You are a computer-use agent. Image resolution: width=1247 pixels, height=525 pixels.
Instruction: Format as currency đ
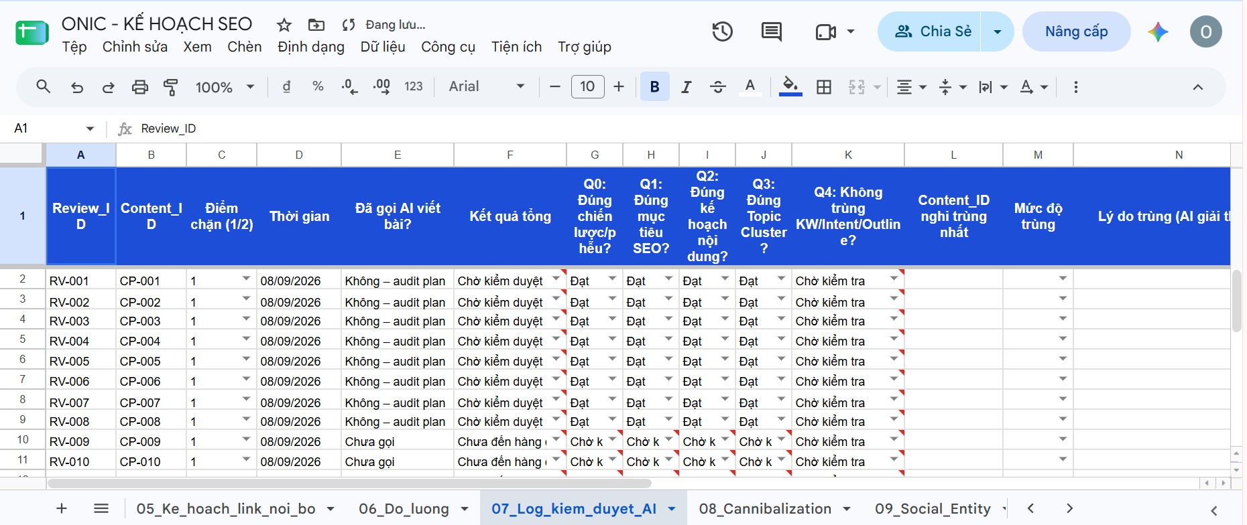[x=286, y=86]
